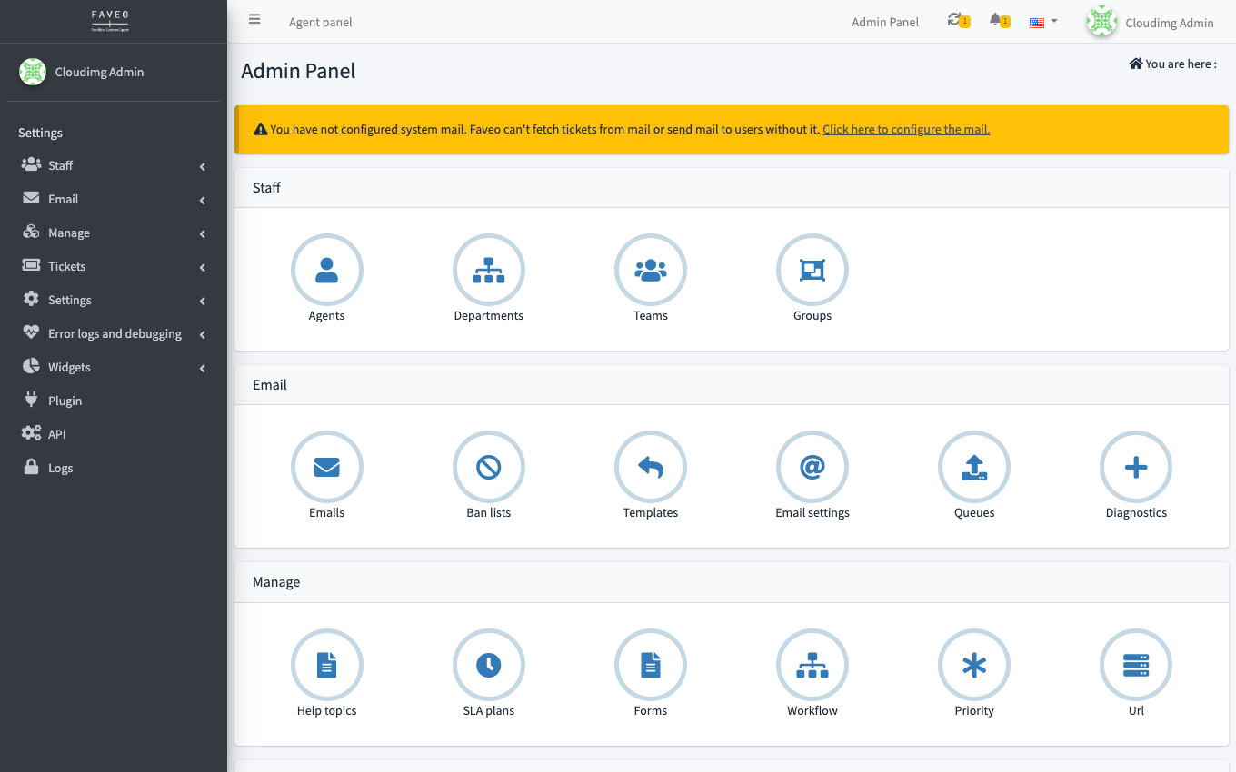1236x772 pixels.
Task: Open the Agents icon in Staff section
Action: (x=326, y=270)
